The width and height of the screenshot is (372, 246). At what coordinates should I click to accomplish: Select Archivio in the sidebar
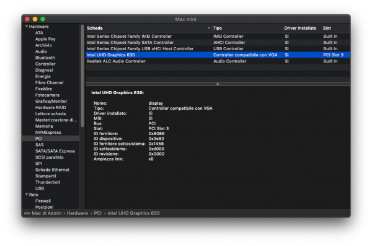click(43, 45)
